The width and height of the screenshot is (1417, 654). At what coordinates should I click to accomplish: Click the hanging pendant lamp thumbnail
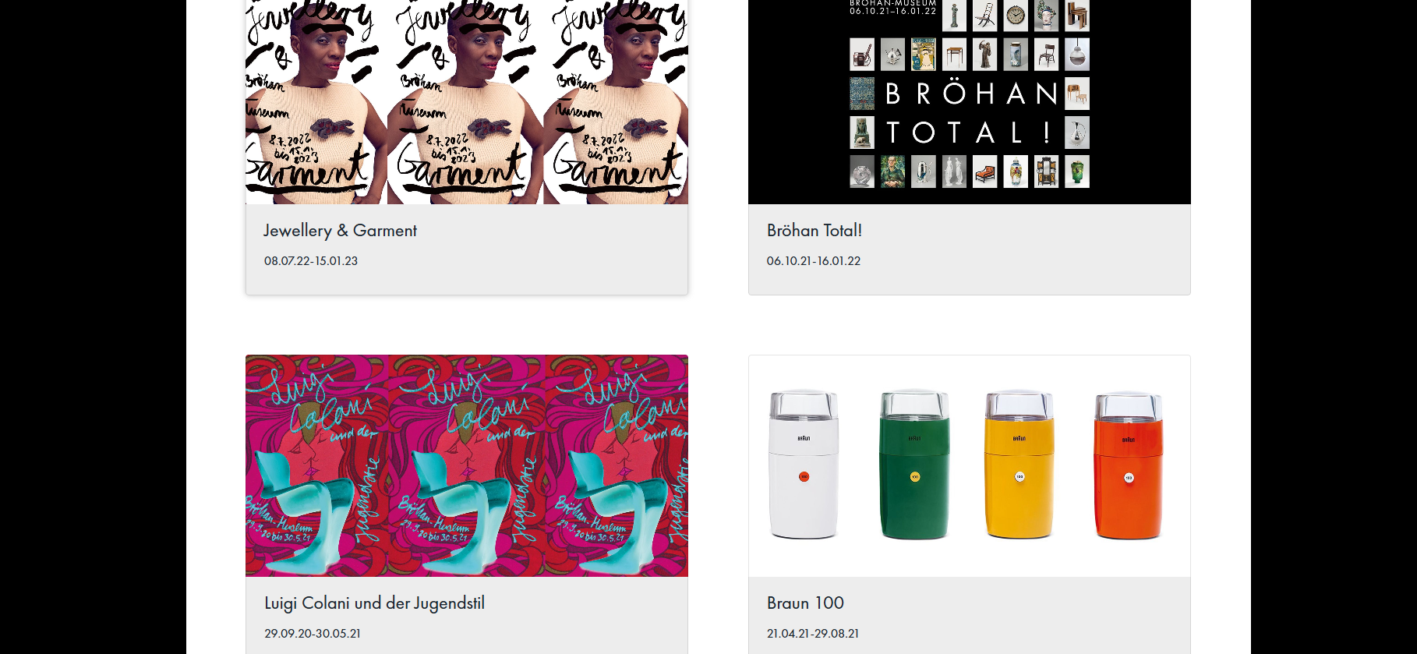1077,55
